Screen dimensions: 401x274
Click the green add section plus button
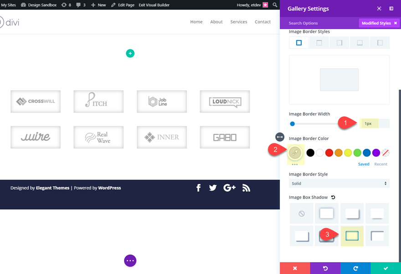[130, 53]
